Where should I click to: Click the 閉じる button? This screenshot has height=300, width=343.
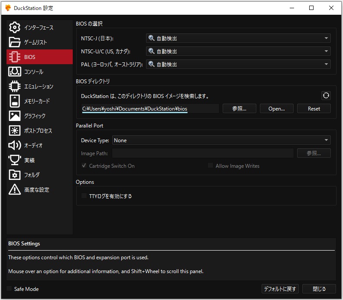[x=319, y=289]
